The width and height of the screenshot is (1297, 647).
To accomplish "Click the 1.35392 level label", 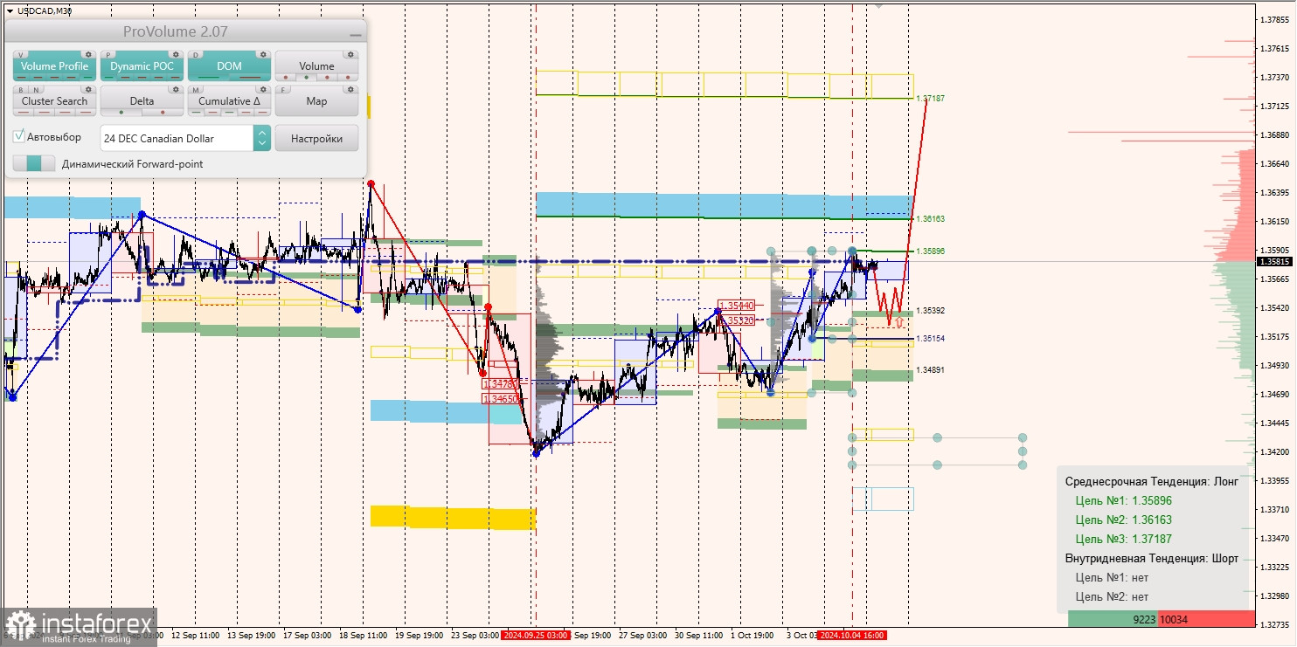I will click(x=932, y=311).
